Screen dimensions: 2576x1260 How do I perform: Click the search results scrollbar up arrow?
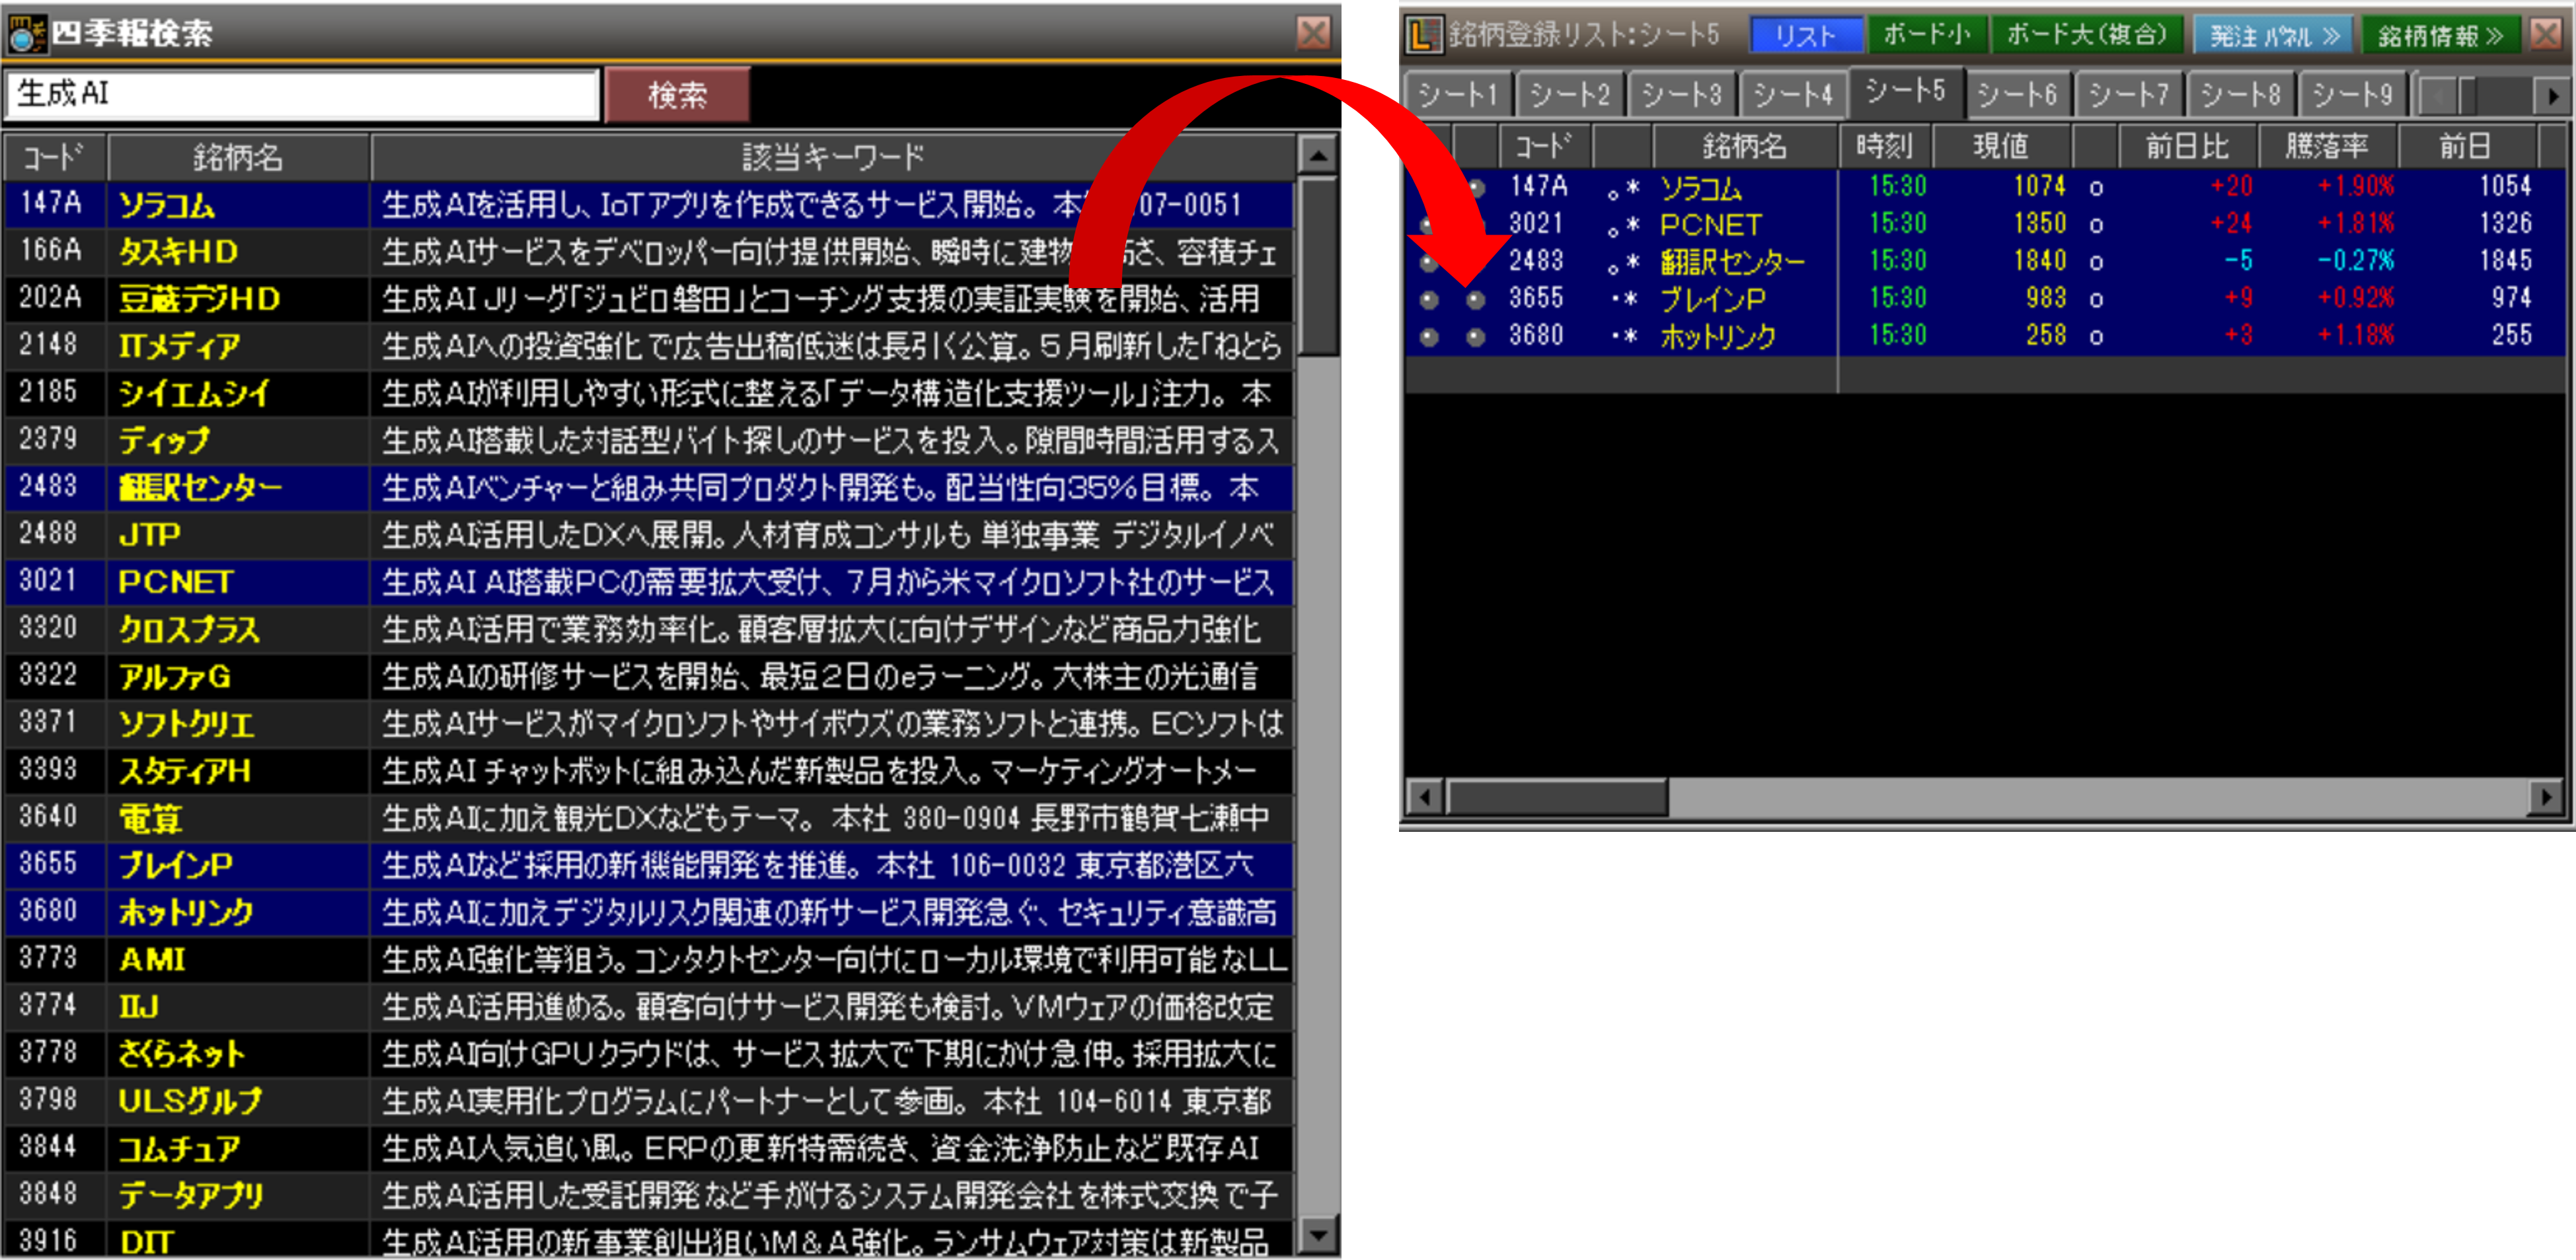(x=1318, y=155)
